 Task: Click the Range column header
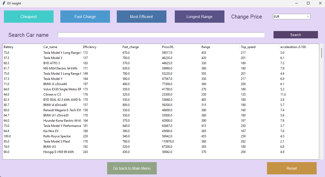click(x=220, y=47)
